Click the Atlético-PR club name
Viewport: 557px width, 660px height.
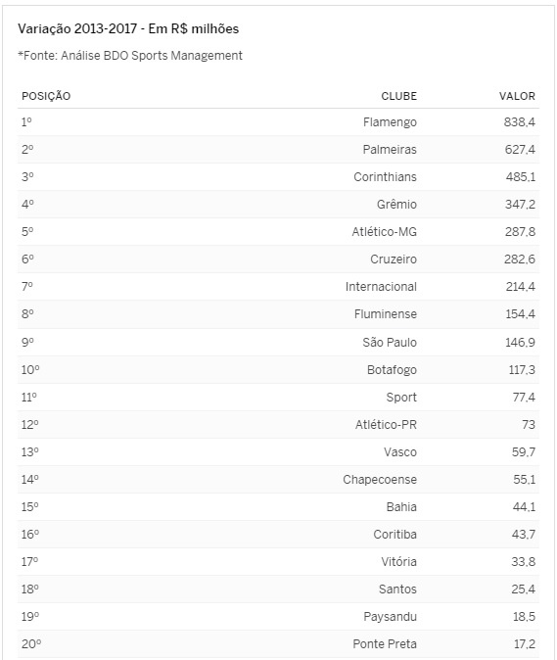(x=386, y=424)
